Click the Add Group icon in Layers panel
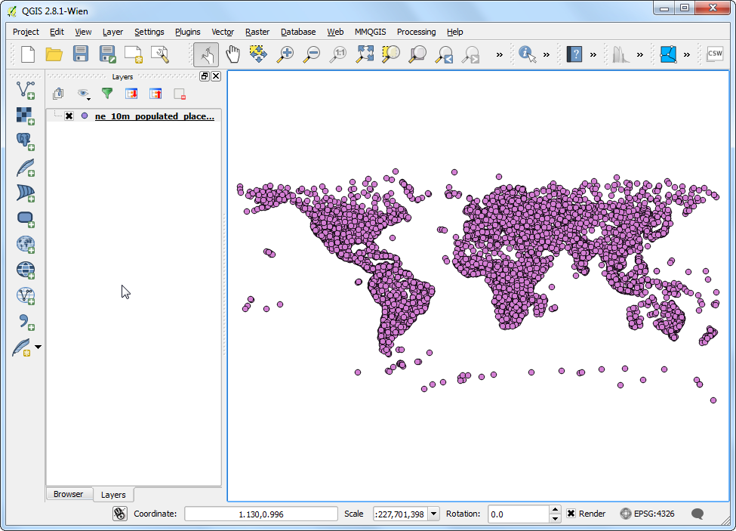The height and width of the screenshot is (531, 736). [58, 94]
